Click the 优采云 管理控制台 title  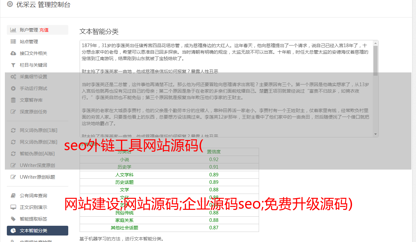pyautogui.click(x=43, y=5)
